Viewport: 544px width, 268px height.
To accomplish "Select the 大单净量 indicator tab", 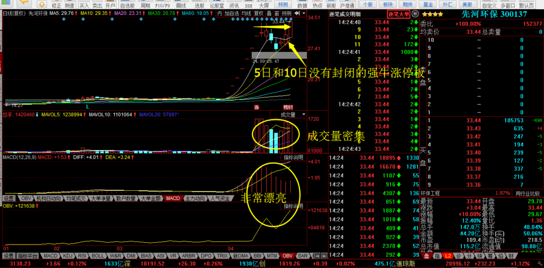I will pos(101,198).
